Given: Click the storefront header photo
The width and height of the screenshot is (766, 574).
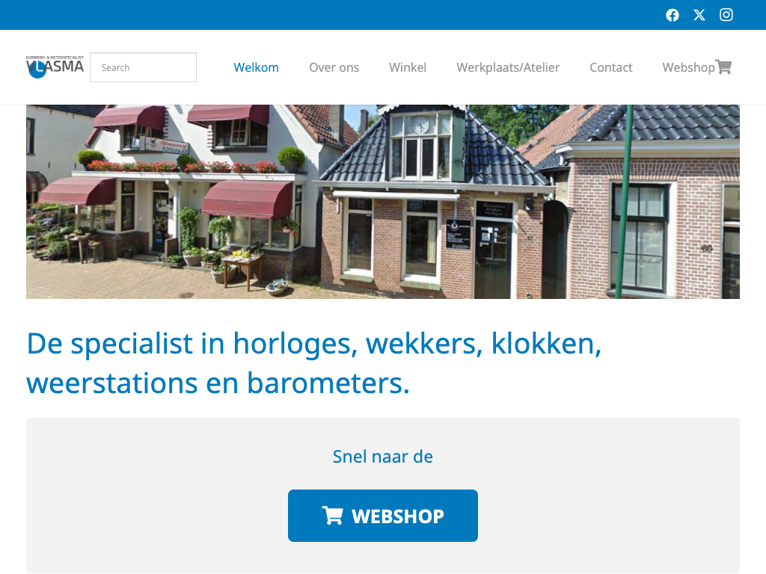Looking at the screenshot, I should click(383, 202).
